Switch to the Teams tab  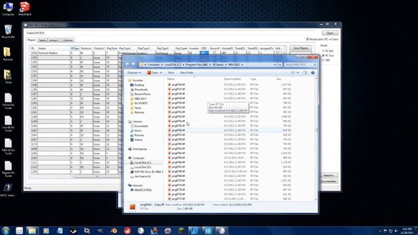coord(42,40)
